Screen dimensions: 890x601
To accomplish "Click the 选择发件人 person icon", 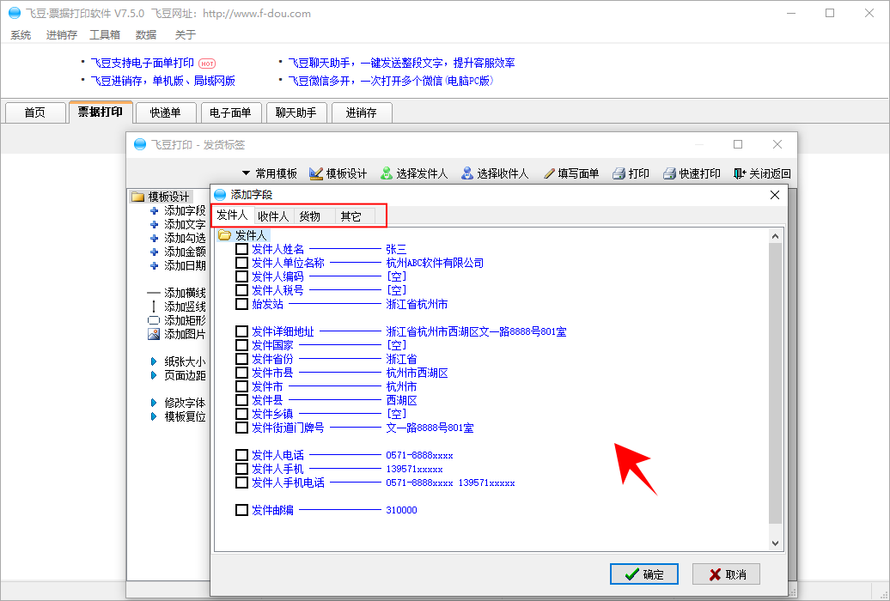I will click(387, 173).
